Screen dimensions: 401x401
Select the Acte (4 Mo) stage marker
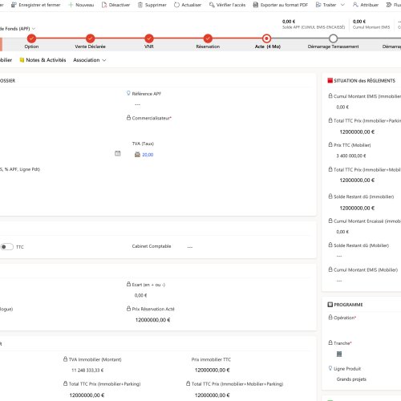tap(266, 38)
